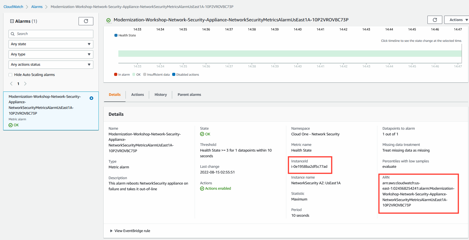Open the Any state filter dropdown
The image size is (469, 240).
pos(51,44)
